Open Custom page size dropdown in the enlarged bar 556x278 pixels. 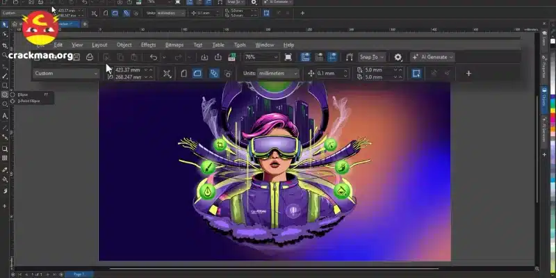pyautogui.click(x=66, y=74)
